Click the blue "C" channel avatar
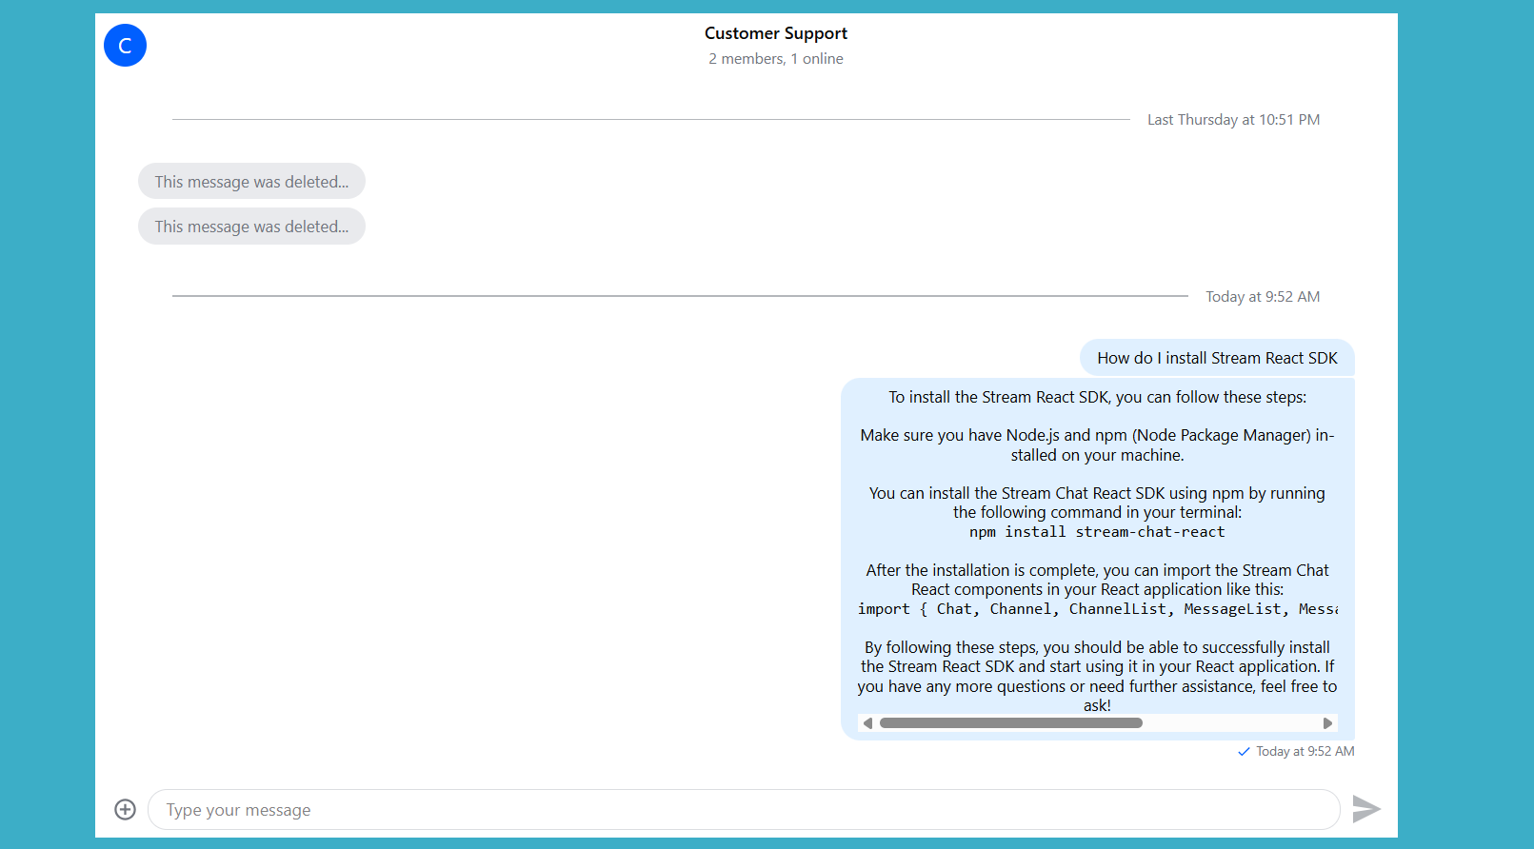Viewport: 1534px width, 849px height. [x=125, y=46]
